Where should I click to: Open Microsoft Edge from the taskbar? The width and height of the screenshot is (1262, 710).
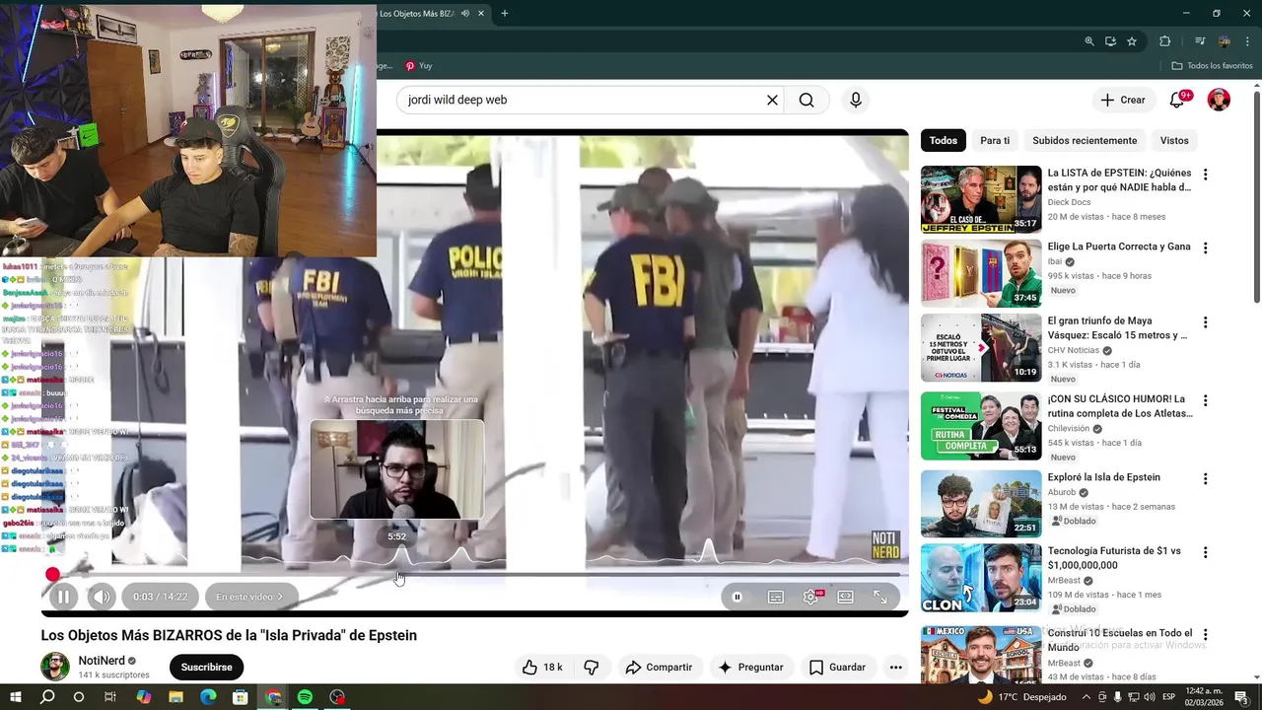tap(208, 697)
